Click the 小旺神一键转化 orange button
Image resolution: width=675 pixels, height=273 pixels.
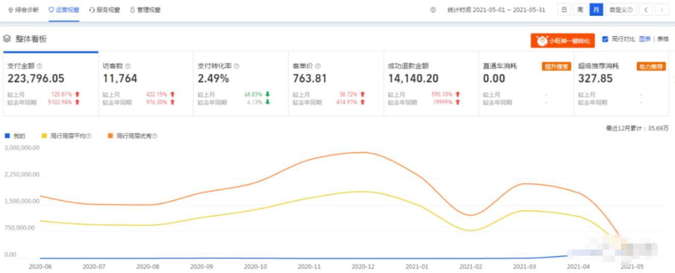point(562,41)
